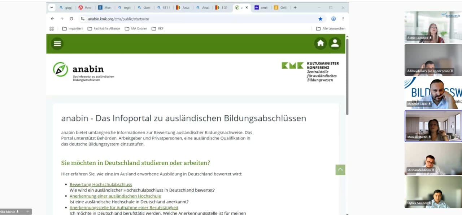Open the hamburger menu on anabin
The image size is (462, 215).
pyautogui.click(x=57, y=44)
